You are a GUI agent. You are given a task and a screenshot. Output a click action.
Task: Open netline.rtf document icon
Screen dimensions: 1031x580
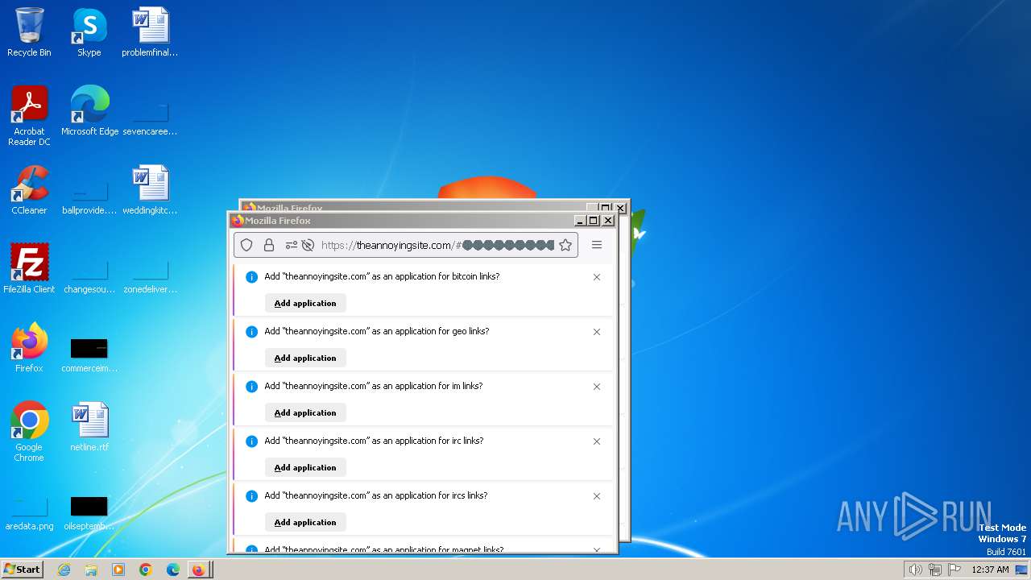tap(89, 427)
